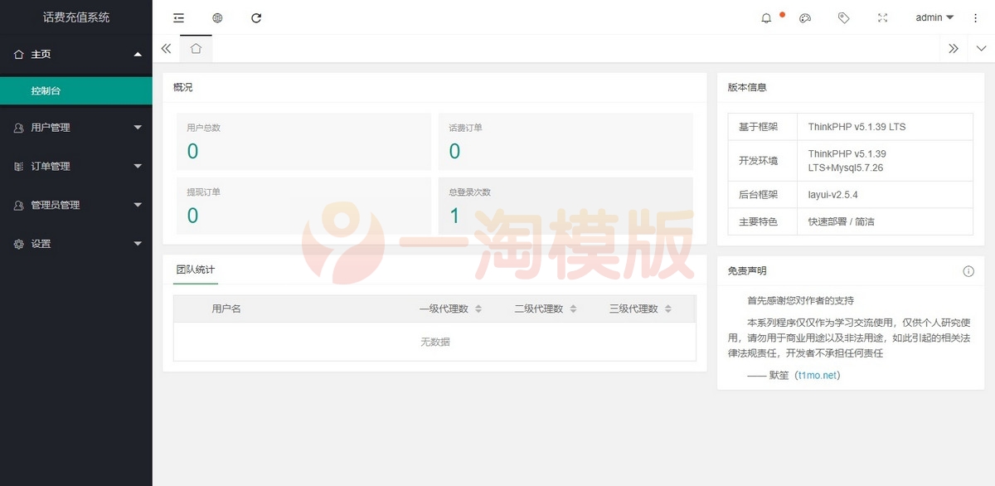Screen dimensions: 995x486
Task: Click the tag icon in the header
Action: pos(843,17)
